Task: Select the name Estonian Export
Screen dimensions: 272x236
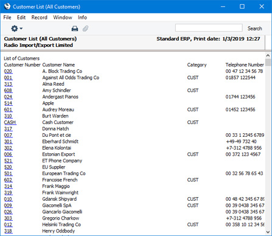Action: click(x=58, y=154)
